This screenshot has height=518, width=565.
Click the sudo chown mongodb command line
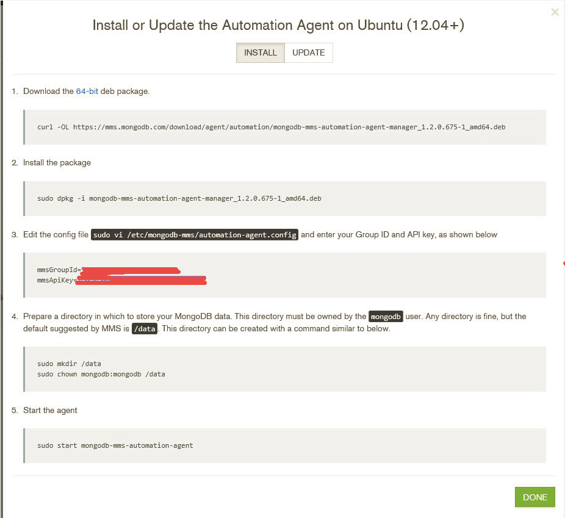pyautogui.click(x=101, y=374)
